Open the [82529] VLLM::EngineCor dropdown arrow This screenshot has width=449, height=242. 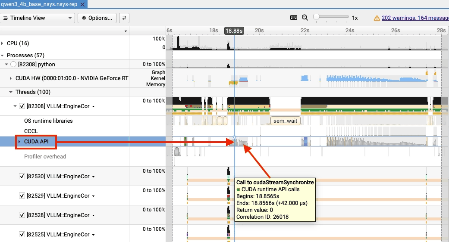tap(93, 196)
